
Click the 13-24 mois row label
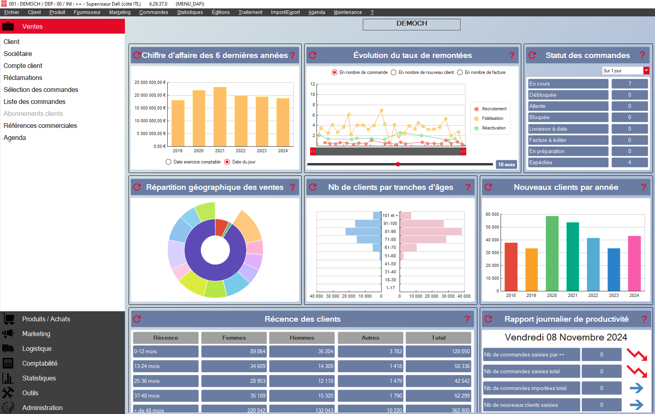click(x=166, y=366)
